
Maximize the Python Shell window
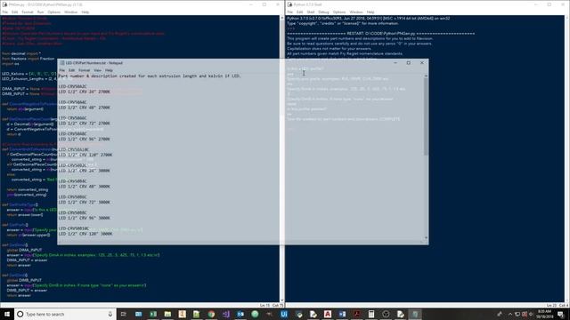click(x=550, y=4)
